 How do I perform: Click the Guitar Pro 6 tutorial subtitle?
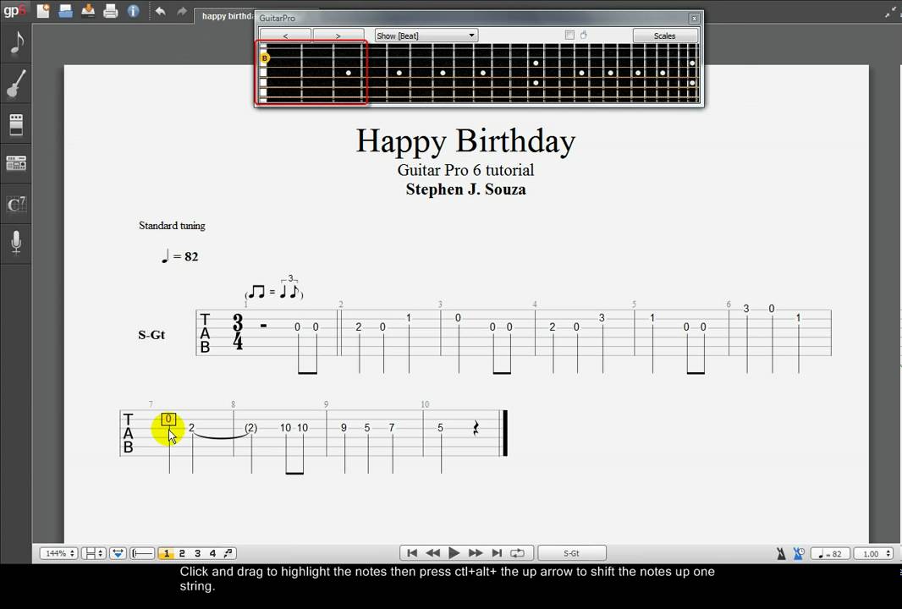click(x=465, y=170)
